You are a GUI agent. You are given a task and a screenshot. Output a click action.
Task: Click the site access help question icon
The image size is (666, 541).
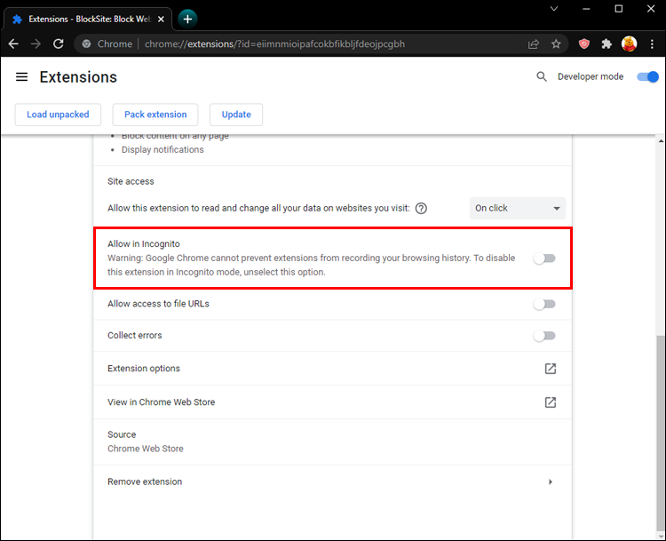421,208
